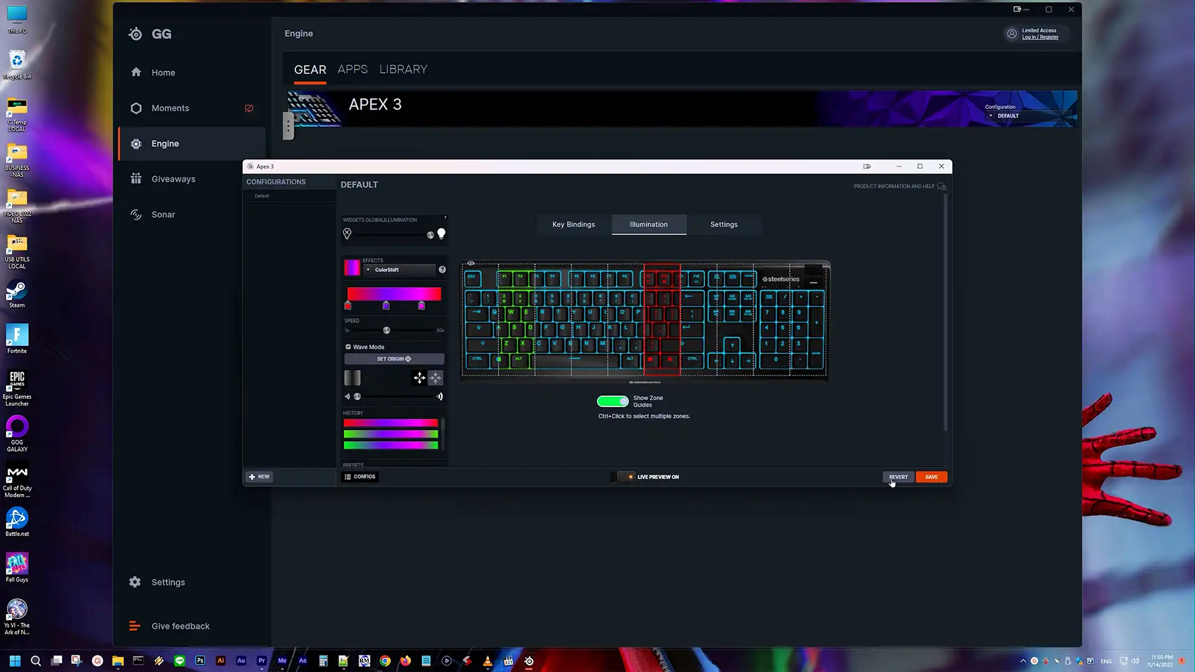The image size is (1195, 672).
Task: Open Product Information and Help icon
Action: 942,186
